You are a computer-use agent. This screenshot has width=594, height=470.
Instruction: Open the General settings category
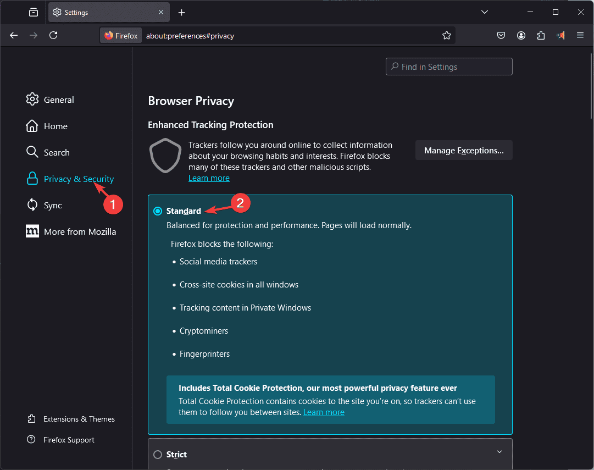(50, 99)
